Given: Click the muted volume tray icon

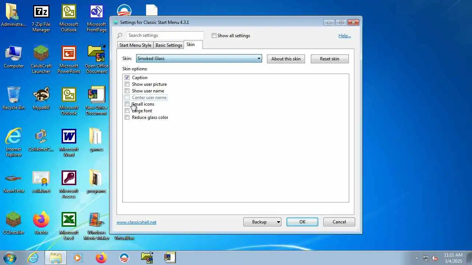Looking at the screenshot, I should point(435,258).
